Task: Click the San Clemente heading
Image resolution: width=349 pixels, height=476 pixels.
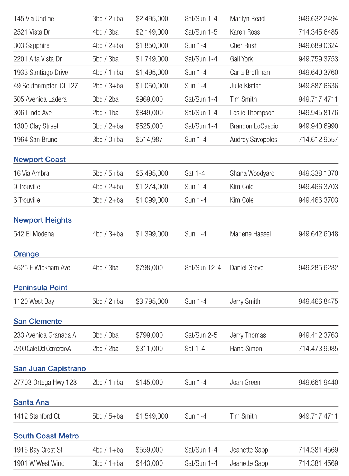Action: pos(38,321)
